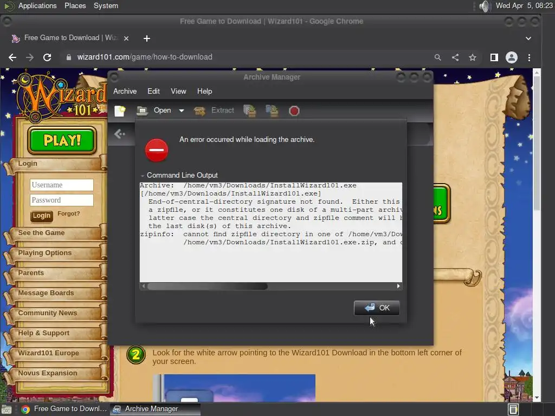Click the left scroll arrow of output box
Screen dimensions: 555x416
[143, 286]
